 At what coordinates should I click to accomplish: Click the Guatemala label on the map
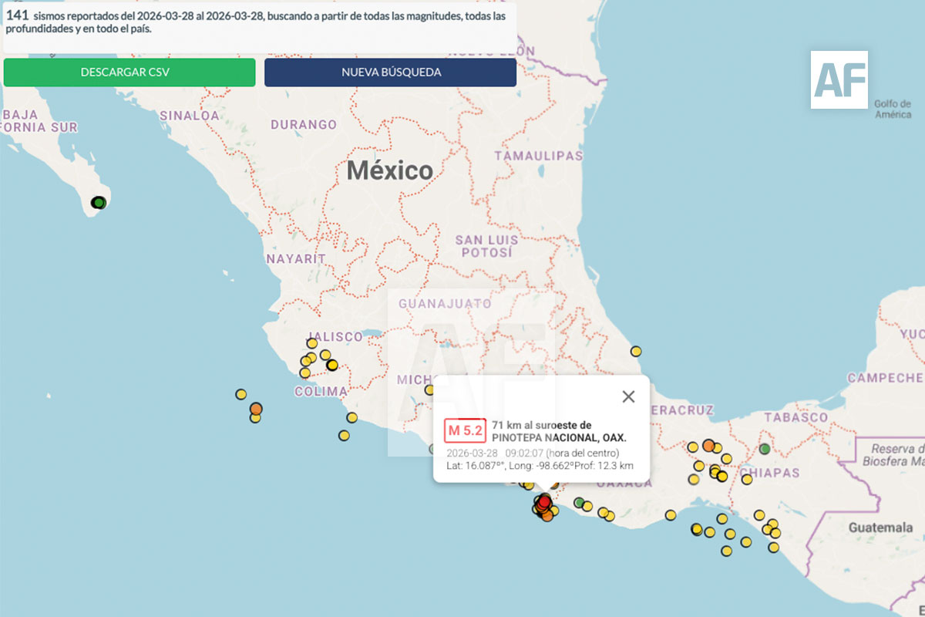click(x=880, y=528)
